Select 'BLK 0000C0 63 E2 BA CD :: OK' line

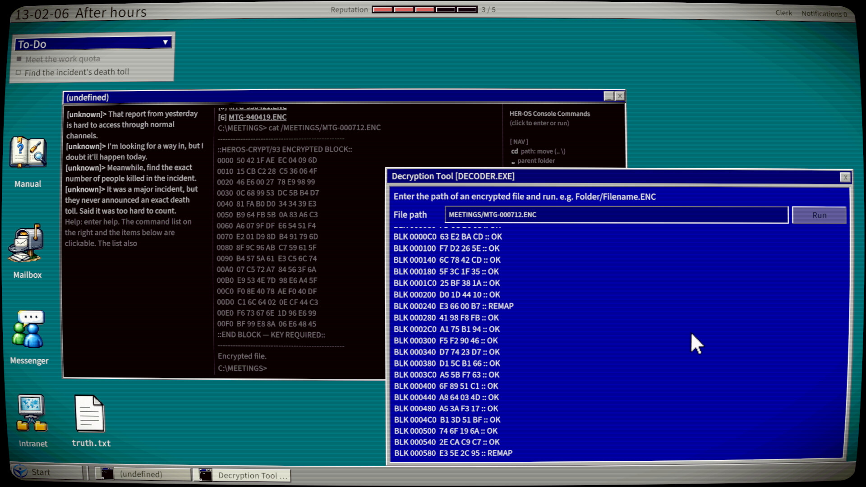[447, 237]
